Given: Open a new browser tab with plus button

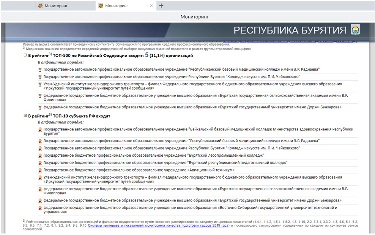Looking at the screenshot, I should 161,6.
